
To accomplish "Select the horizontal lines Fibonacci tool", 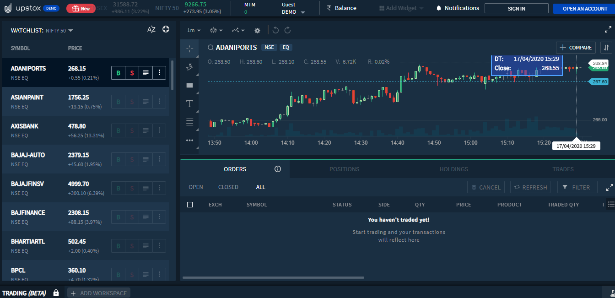I will [190, 122].
